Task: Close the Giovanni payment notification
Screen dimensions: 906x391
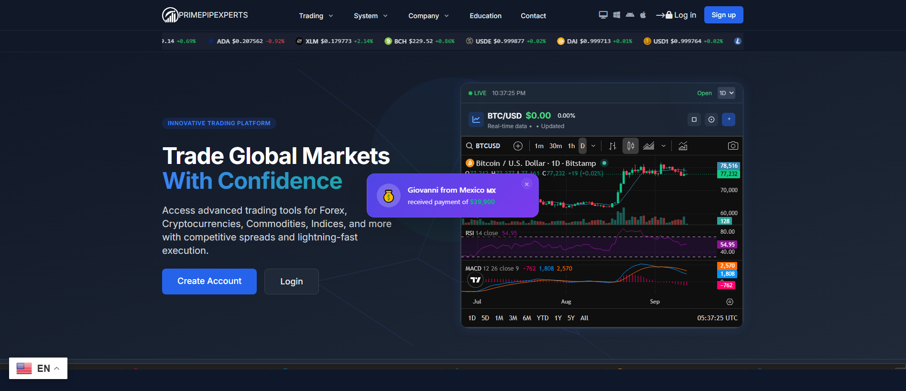Action: 527,184
